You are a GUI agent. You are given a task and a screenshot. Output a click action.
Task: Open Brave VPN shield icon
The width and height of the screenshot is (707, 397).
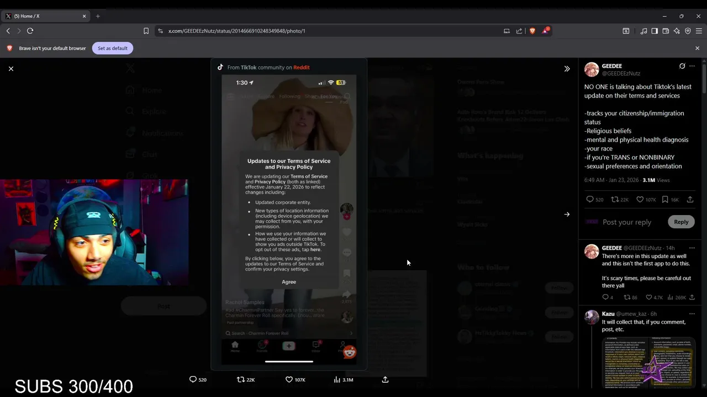(688, 31)
